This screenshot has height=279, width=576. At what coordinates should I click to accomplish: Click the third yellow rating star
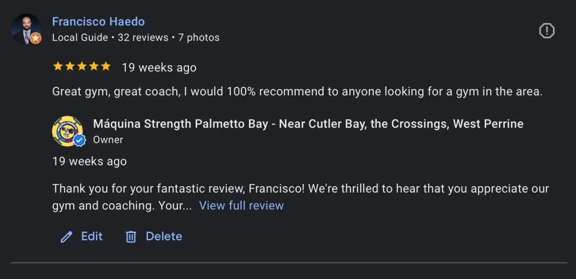pyautogui.click(x=82, y=67)
